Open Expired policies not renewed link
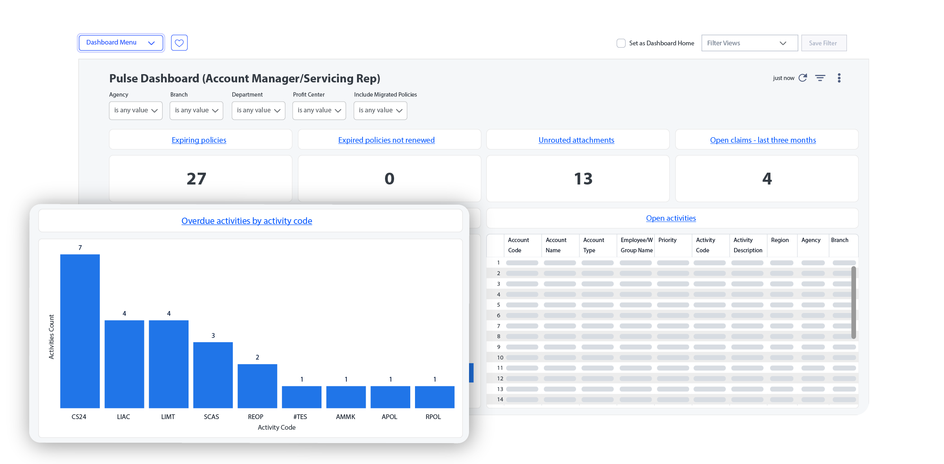 [x=386, y=140]
